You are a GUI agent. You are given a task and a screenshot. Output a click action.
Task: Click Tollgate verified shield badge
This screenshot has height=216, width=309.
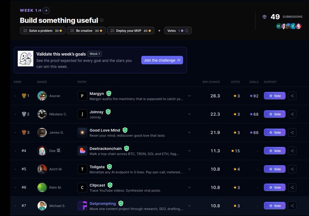click(x=110, y=167)
